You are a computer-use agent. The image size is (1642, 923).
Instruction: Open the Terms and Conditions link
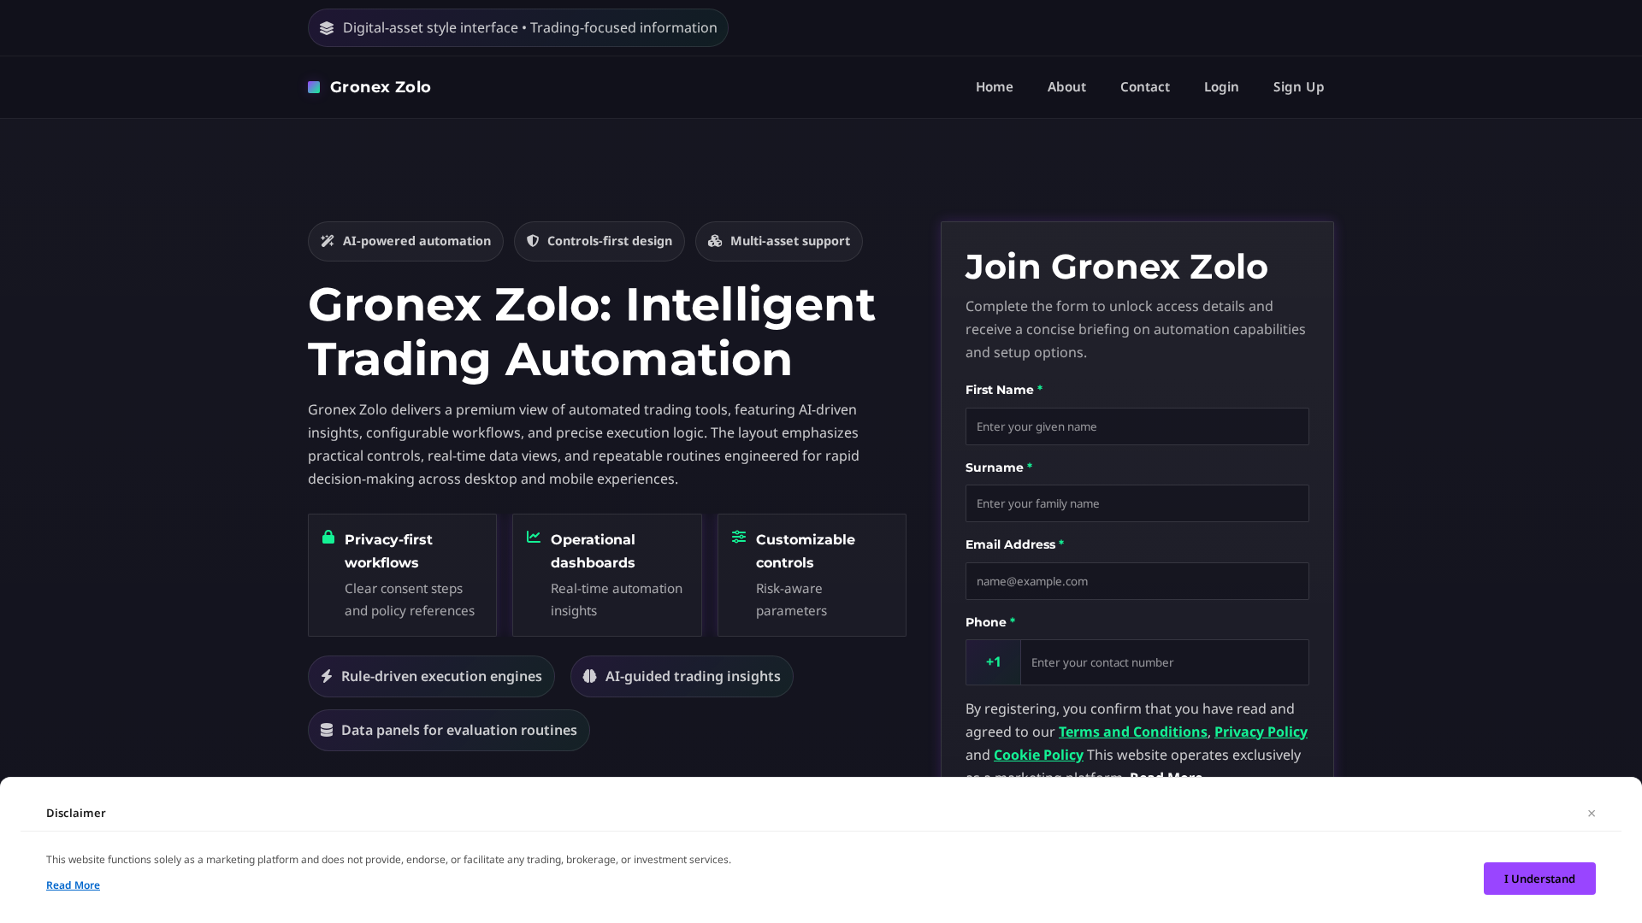[x=1132, y=732]
